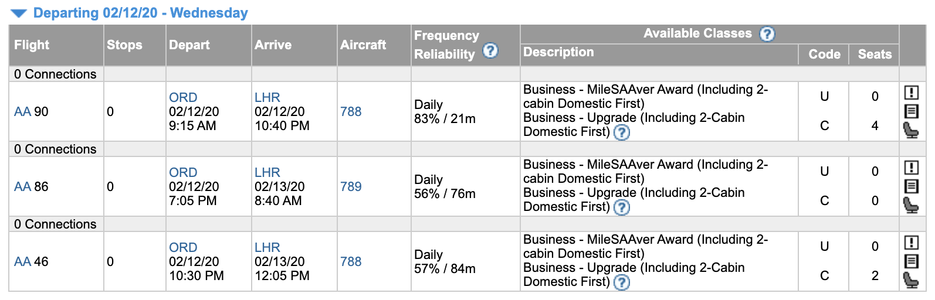Click the alert icon for flight AA 90
Screen dimensions: 935x300
click(x=911, y=93)
